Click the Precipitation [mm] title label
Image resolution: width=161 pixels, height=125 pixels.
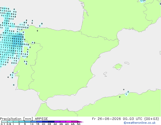tap(16, 119)
